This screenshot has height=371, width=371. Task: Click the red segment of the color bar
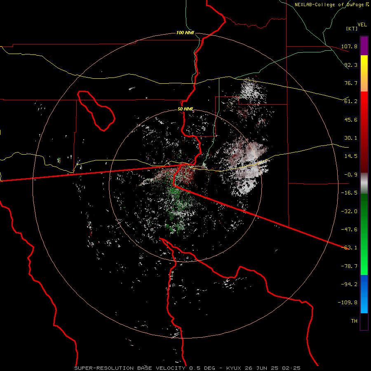[x=364, y=132]
